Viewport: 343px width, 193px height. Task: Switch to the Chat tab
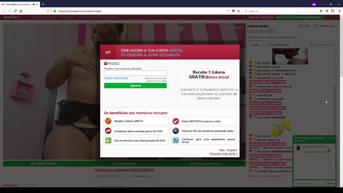pyautogui.click(x=255, y=45)
